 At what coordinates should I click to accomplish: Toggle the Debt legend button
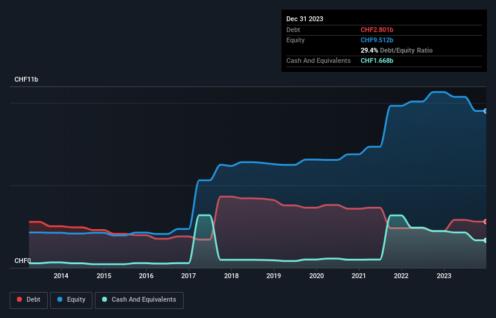pyautogui.click(x=28, y=300)
